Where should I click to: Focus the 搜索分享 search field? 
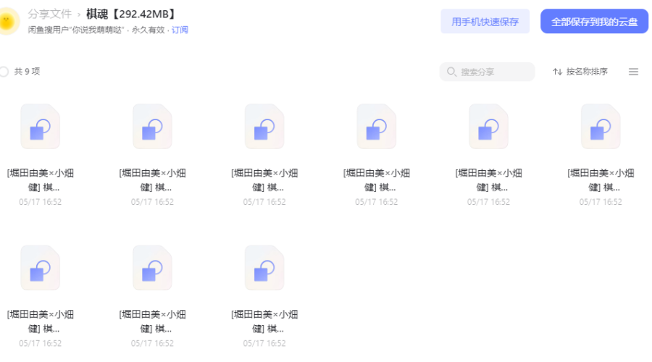pyautogui.click(x=487, y=72)
